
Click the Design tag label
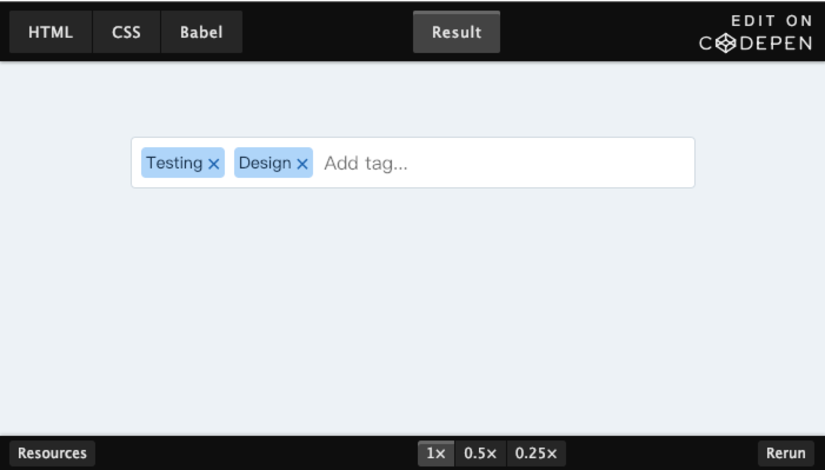point(265,163)
